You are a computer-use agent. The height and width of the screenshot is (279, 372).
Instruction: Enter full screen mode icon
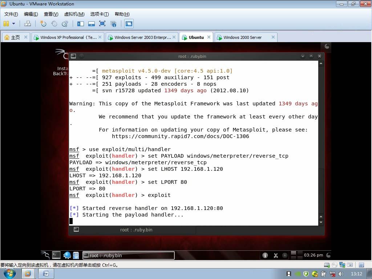(102, 24)
